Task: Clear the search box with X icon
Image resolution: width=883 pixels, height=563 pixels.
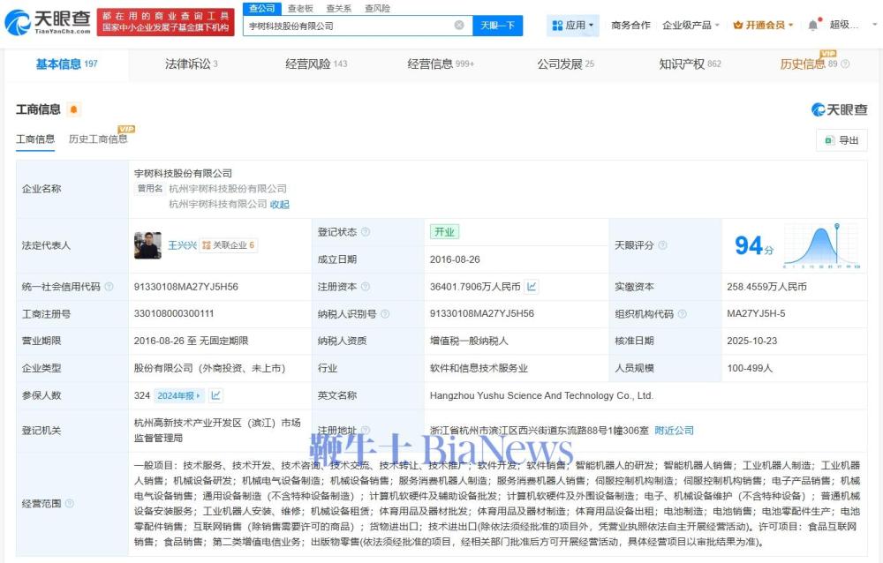Action: click(459, 26)
